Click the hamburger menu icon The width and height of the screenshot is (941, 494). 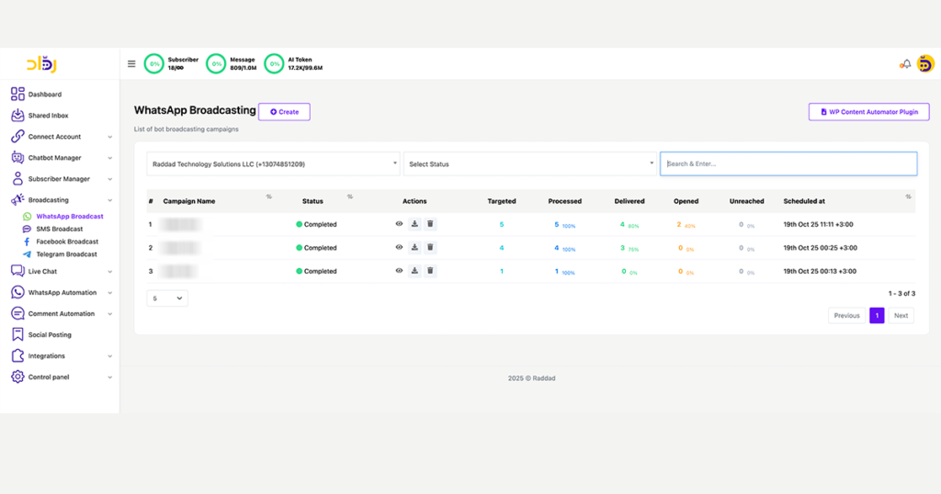131,64
